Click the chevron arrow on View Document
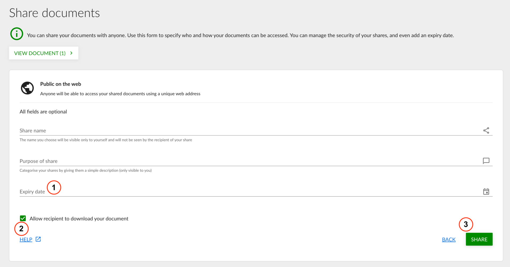 71,53
